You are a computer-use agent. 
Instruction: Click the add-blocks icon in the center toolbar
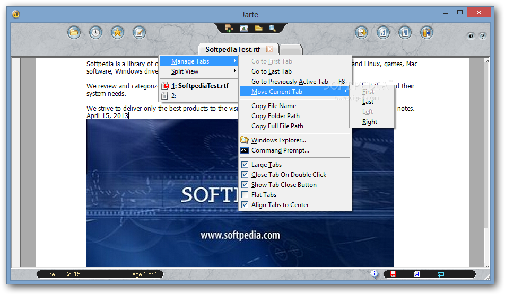click(x=229, y=28)
